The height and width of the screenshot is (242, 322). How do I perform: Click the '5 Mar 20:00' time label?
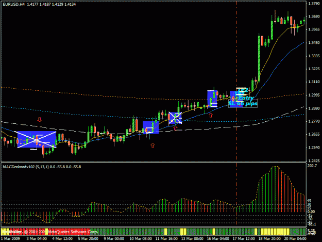point(88,239)
